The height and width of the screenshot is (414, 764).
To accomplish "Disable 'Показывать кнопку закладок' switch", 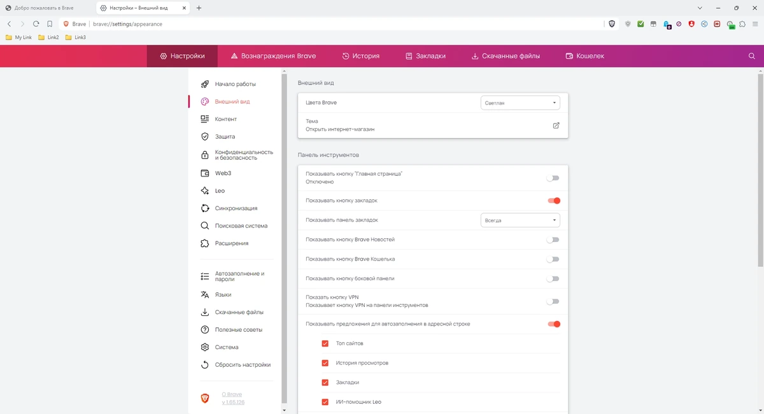I will click(x=553, y=201).
